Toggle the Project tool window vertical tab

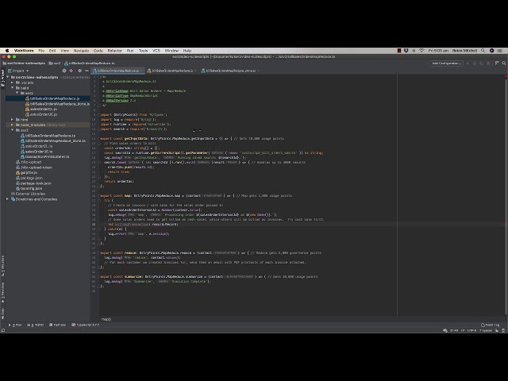click(x=3, y=78)
